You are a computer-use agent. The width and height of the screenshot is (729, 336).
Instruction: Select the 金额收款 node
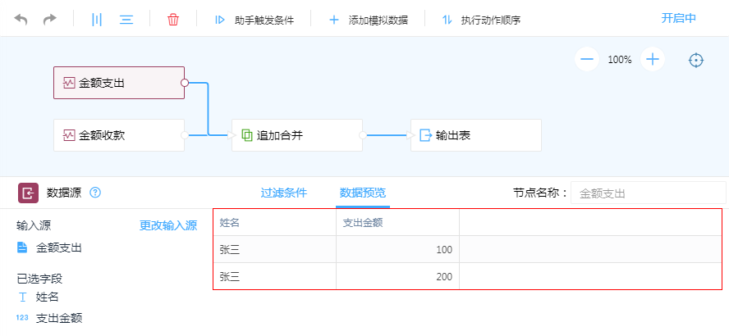[118, 135]
